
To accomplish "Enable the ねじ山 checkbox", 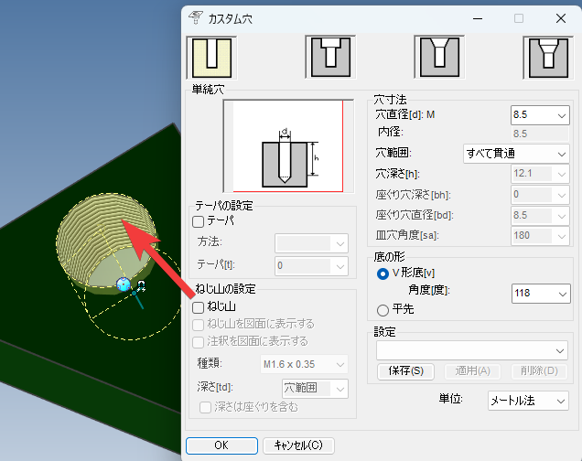I will pyautogui.click(x=199, y=307).
